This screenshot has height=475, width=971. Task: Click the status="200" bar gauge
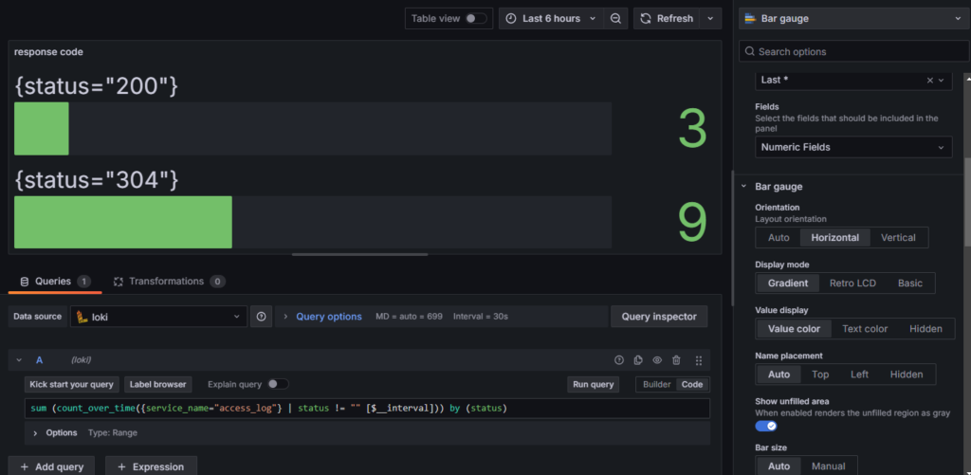pyautogui.click(x=313, y=129)
